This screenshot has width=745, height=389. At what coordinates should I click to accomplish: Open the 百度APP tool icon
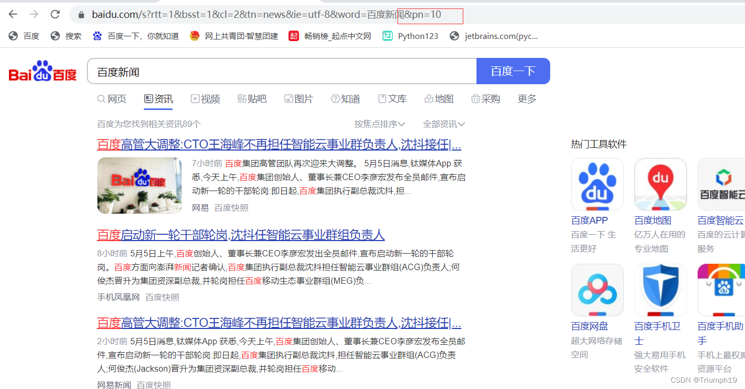point(597,184)
